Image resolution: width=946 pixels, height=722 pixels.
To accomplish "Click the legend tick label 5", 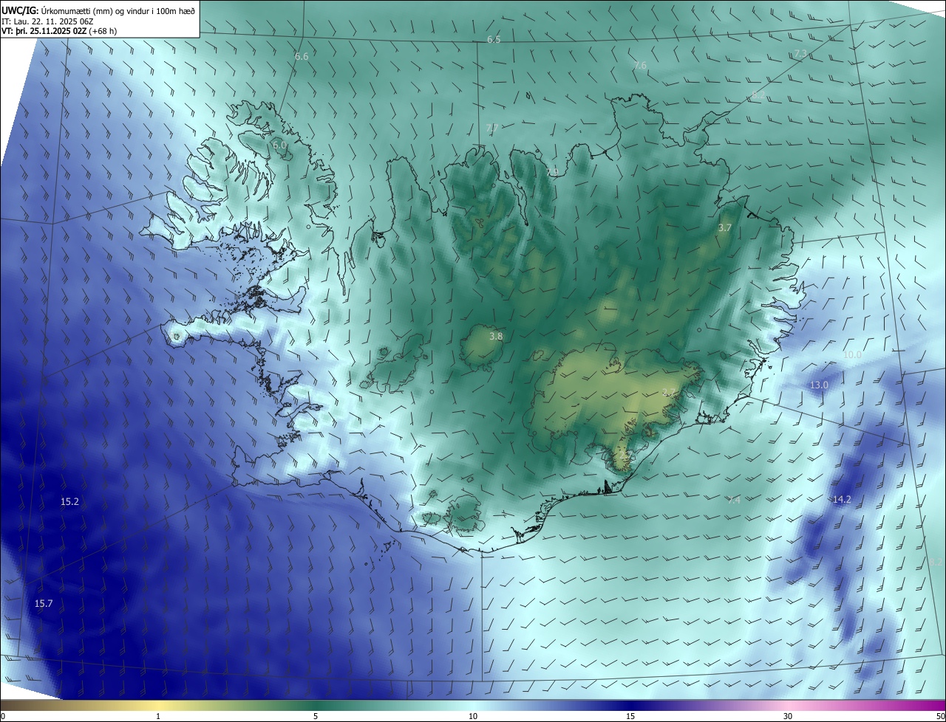I will point(316,716).
